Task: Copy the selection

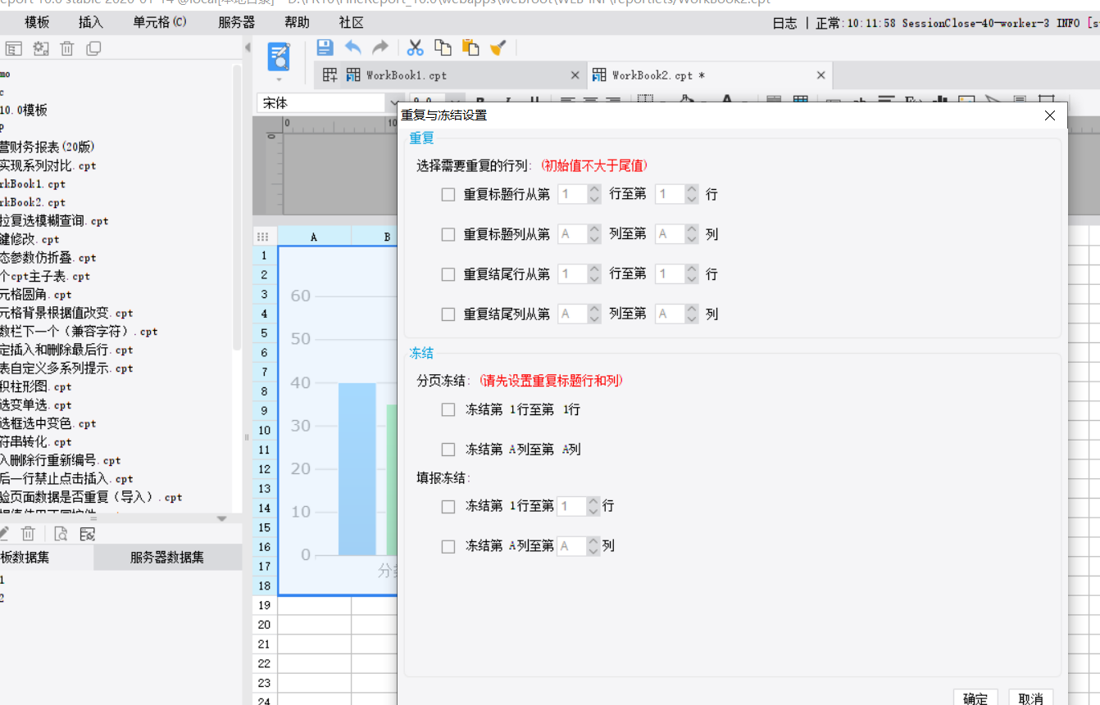Action: [443, 48]
